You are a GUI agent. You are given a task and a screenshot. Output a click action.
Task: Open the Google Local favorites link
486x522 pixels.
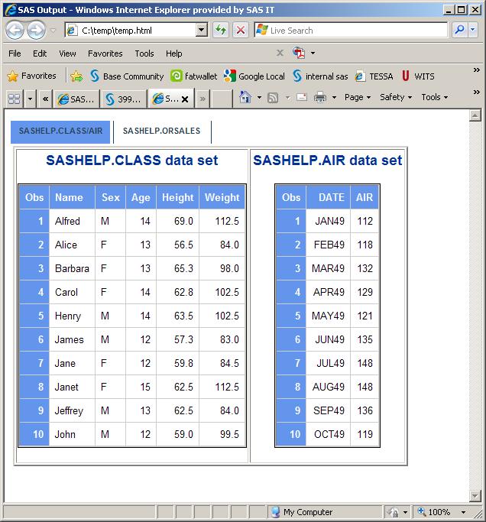click(254, 76)
